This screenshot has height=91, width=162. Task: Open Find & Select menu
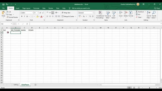pyautogui.click(x=154, y=15)
